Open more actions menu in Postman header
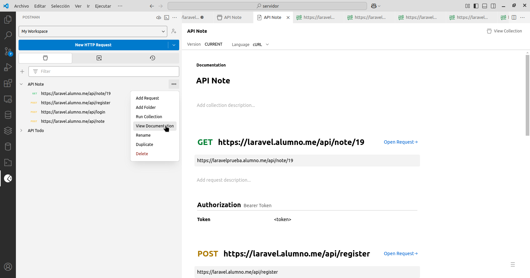The image size is (530, 278). coord(175,18)
